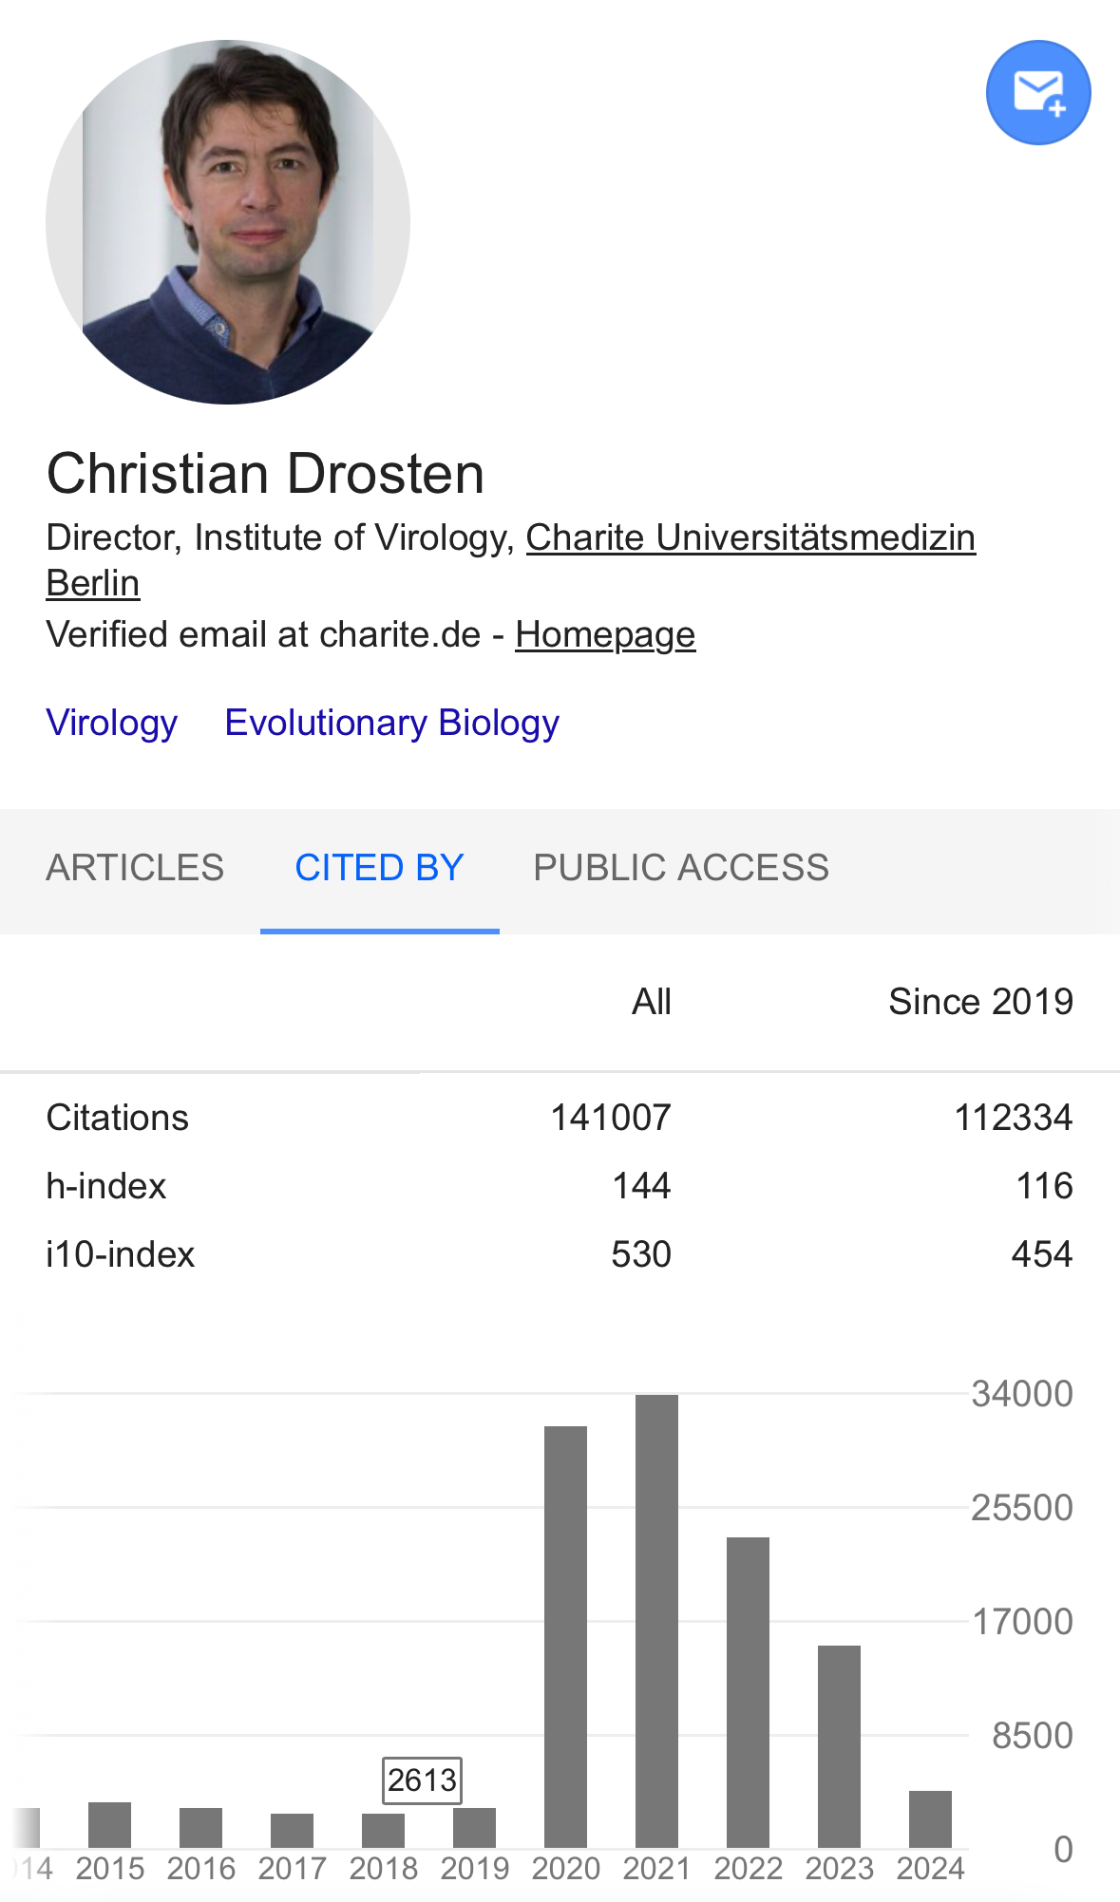Click the blue follow email icon
The height and width of the screenshot is (1902, 1120).
[1038, 92]
